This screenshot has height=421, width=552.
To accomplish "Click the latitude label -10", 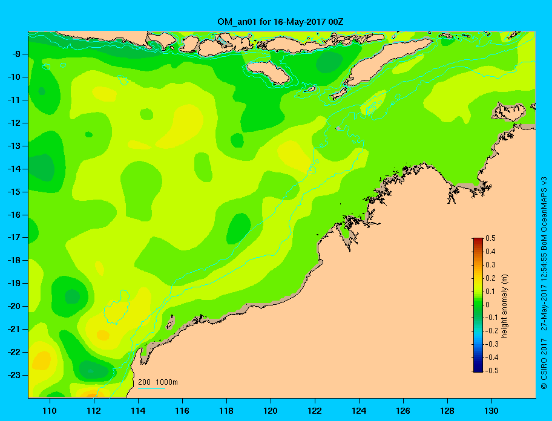I will (13, 77).
